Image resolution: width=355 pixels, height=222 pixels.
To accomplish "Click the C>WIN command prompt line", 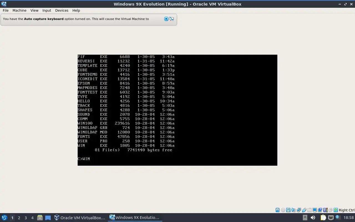I will [84, 159].
